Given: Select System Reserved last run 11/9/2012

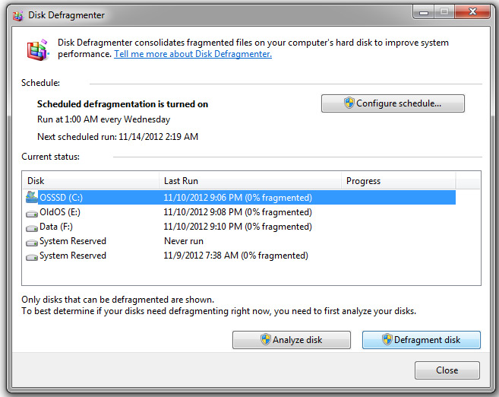Looking at the screenshot, I should tap(240, 256).
